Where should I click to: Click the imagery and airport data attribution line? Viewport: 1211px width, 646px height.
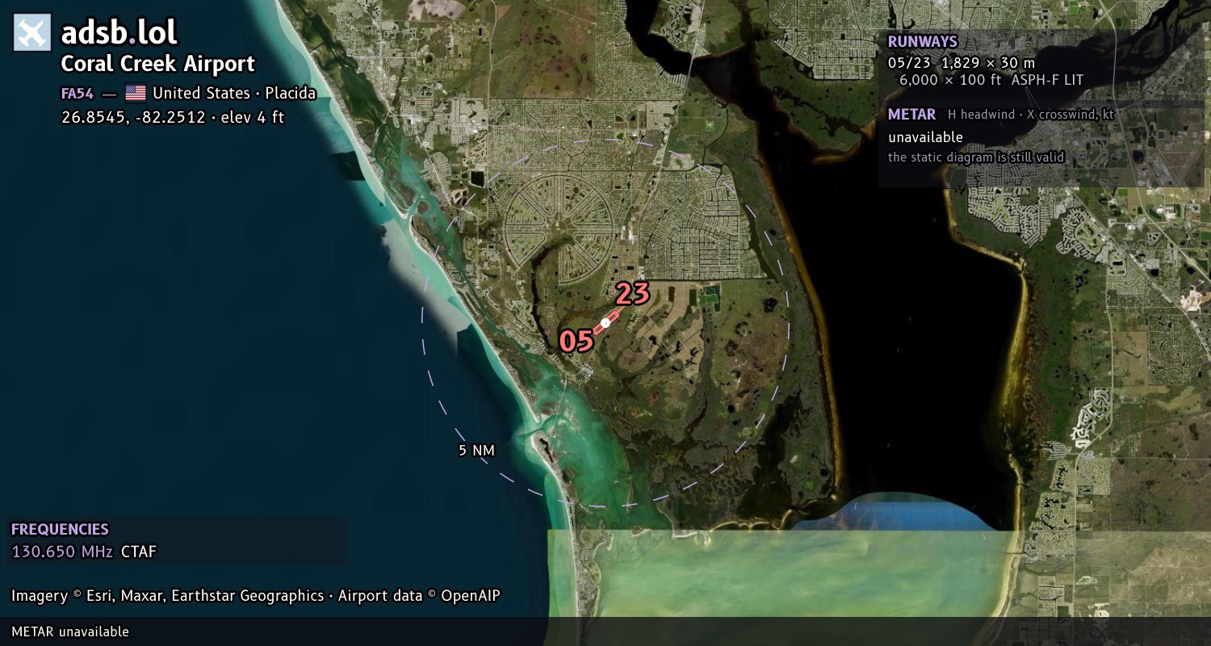click(x=256, y=596)
